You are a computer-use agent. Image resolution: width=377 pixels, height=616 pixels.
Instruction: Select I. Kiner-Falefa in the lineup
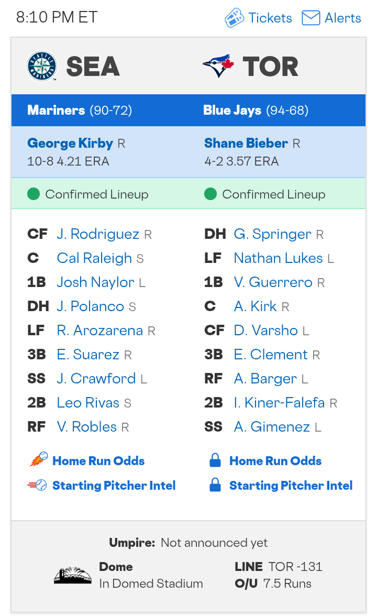click(279, 403)
